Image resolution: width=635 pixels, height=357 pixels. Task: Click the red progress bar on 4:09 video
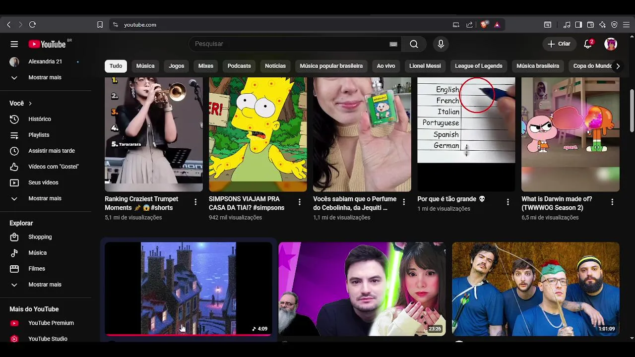pos(189,335)
